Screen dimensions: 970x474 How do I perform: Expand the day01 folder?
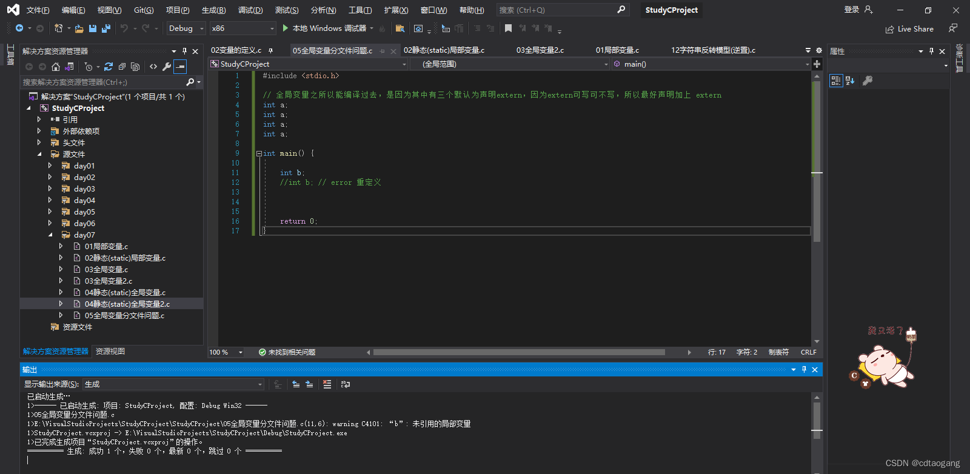(x=50, y=165)
